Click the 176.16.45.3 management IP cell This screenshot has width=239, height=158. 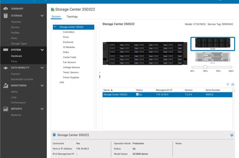162,95
